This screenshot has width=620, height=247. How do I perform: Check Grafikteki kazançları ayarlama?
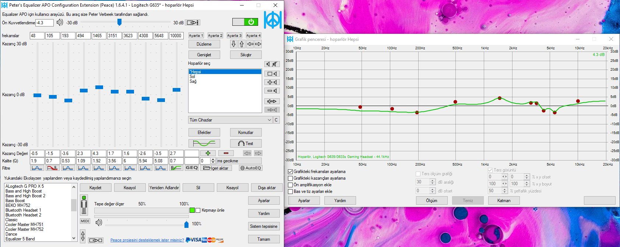[x=290, y=178]
